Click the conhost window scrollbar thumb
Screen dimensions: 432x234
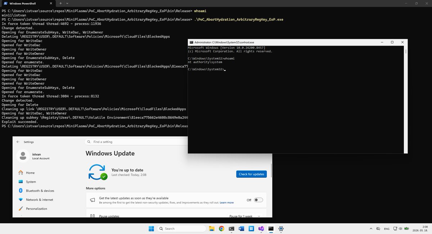pyautogui.click(x=406, y=51)
